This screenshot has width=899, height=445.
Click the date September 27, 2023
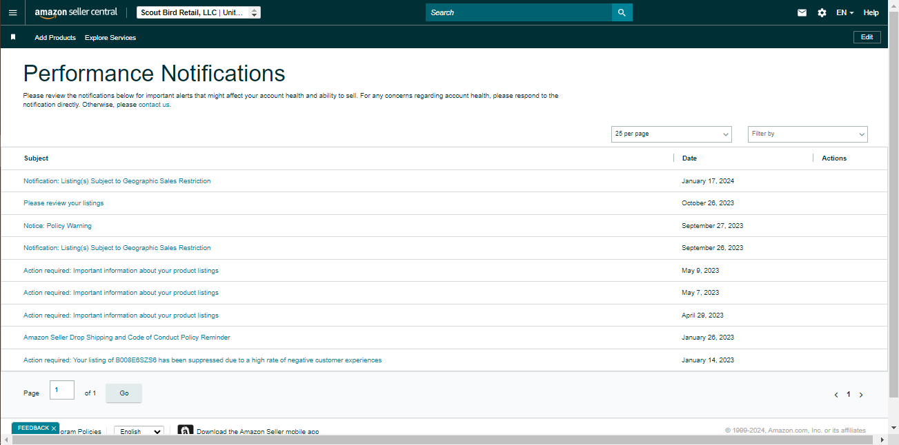click(x=713, y=226)
